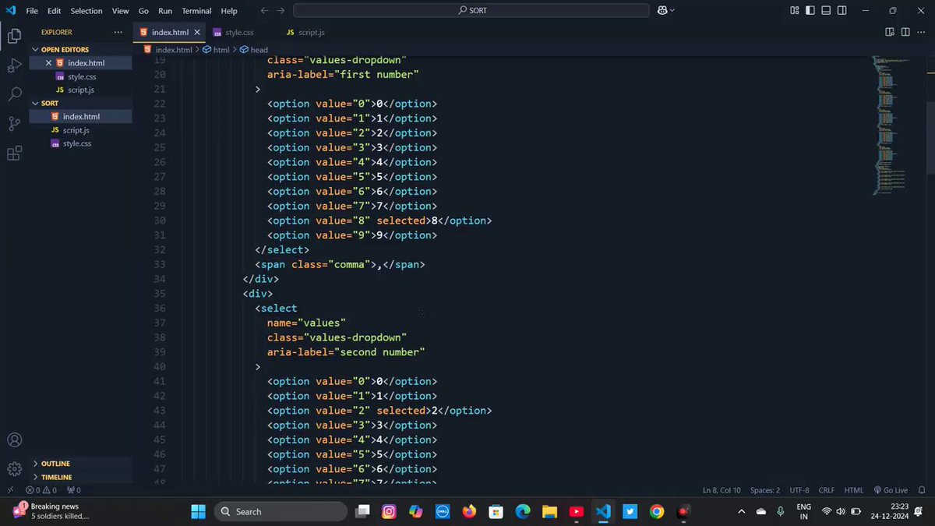
Task: Open style.css in SORT folder
Action: (x=76, y=143)
